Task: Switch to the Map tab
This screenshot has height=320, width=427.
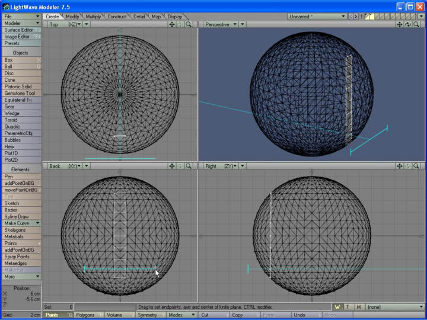Action: click(157, 17)
